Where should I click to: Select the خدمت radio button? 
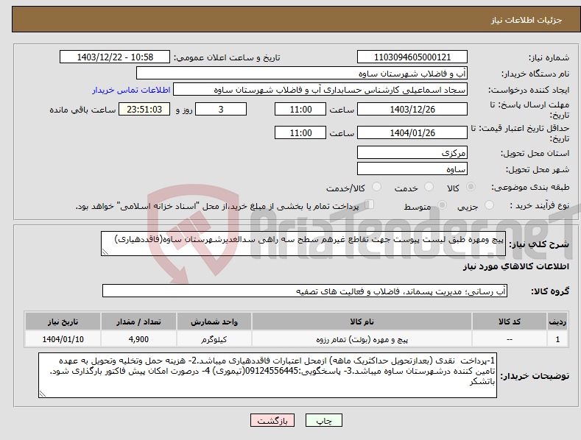pyautogui.click(x=429, y=187)
